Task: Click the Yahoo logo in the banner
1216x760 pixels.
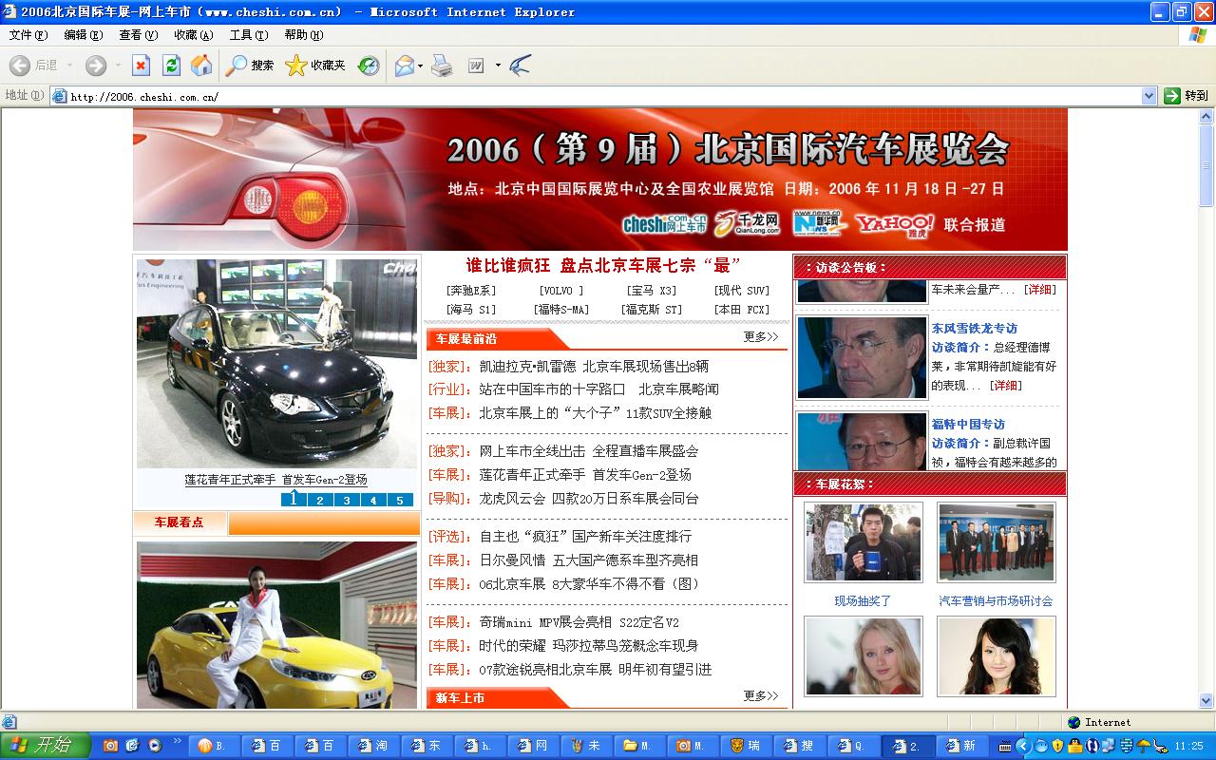Action: 894,224
